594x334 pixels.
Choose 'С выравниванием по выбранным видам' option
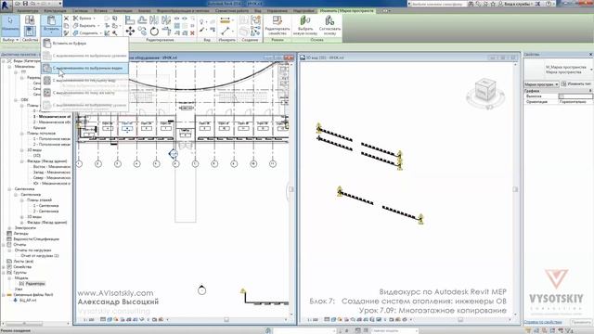click(x=84, y=68)
